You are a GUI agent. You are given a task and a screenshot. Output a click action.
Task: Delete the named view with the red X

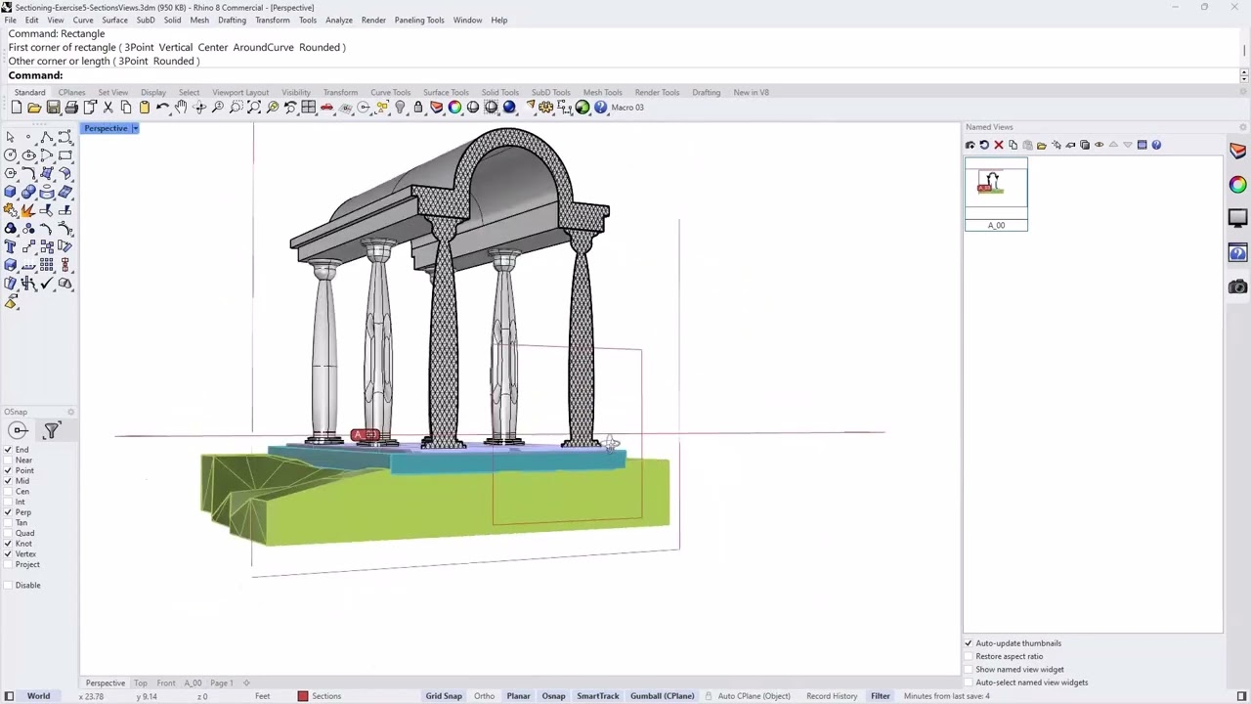tap(999, 145)
